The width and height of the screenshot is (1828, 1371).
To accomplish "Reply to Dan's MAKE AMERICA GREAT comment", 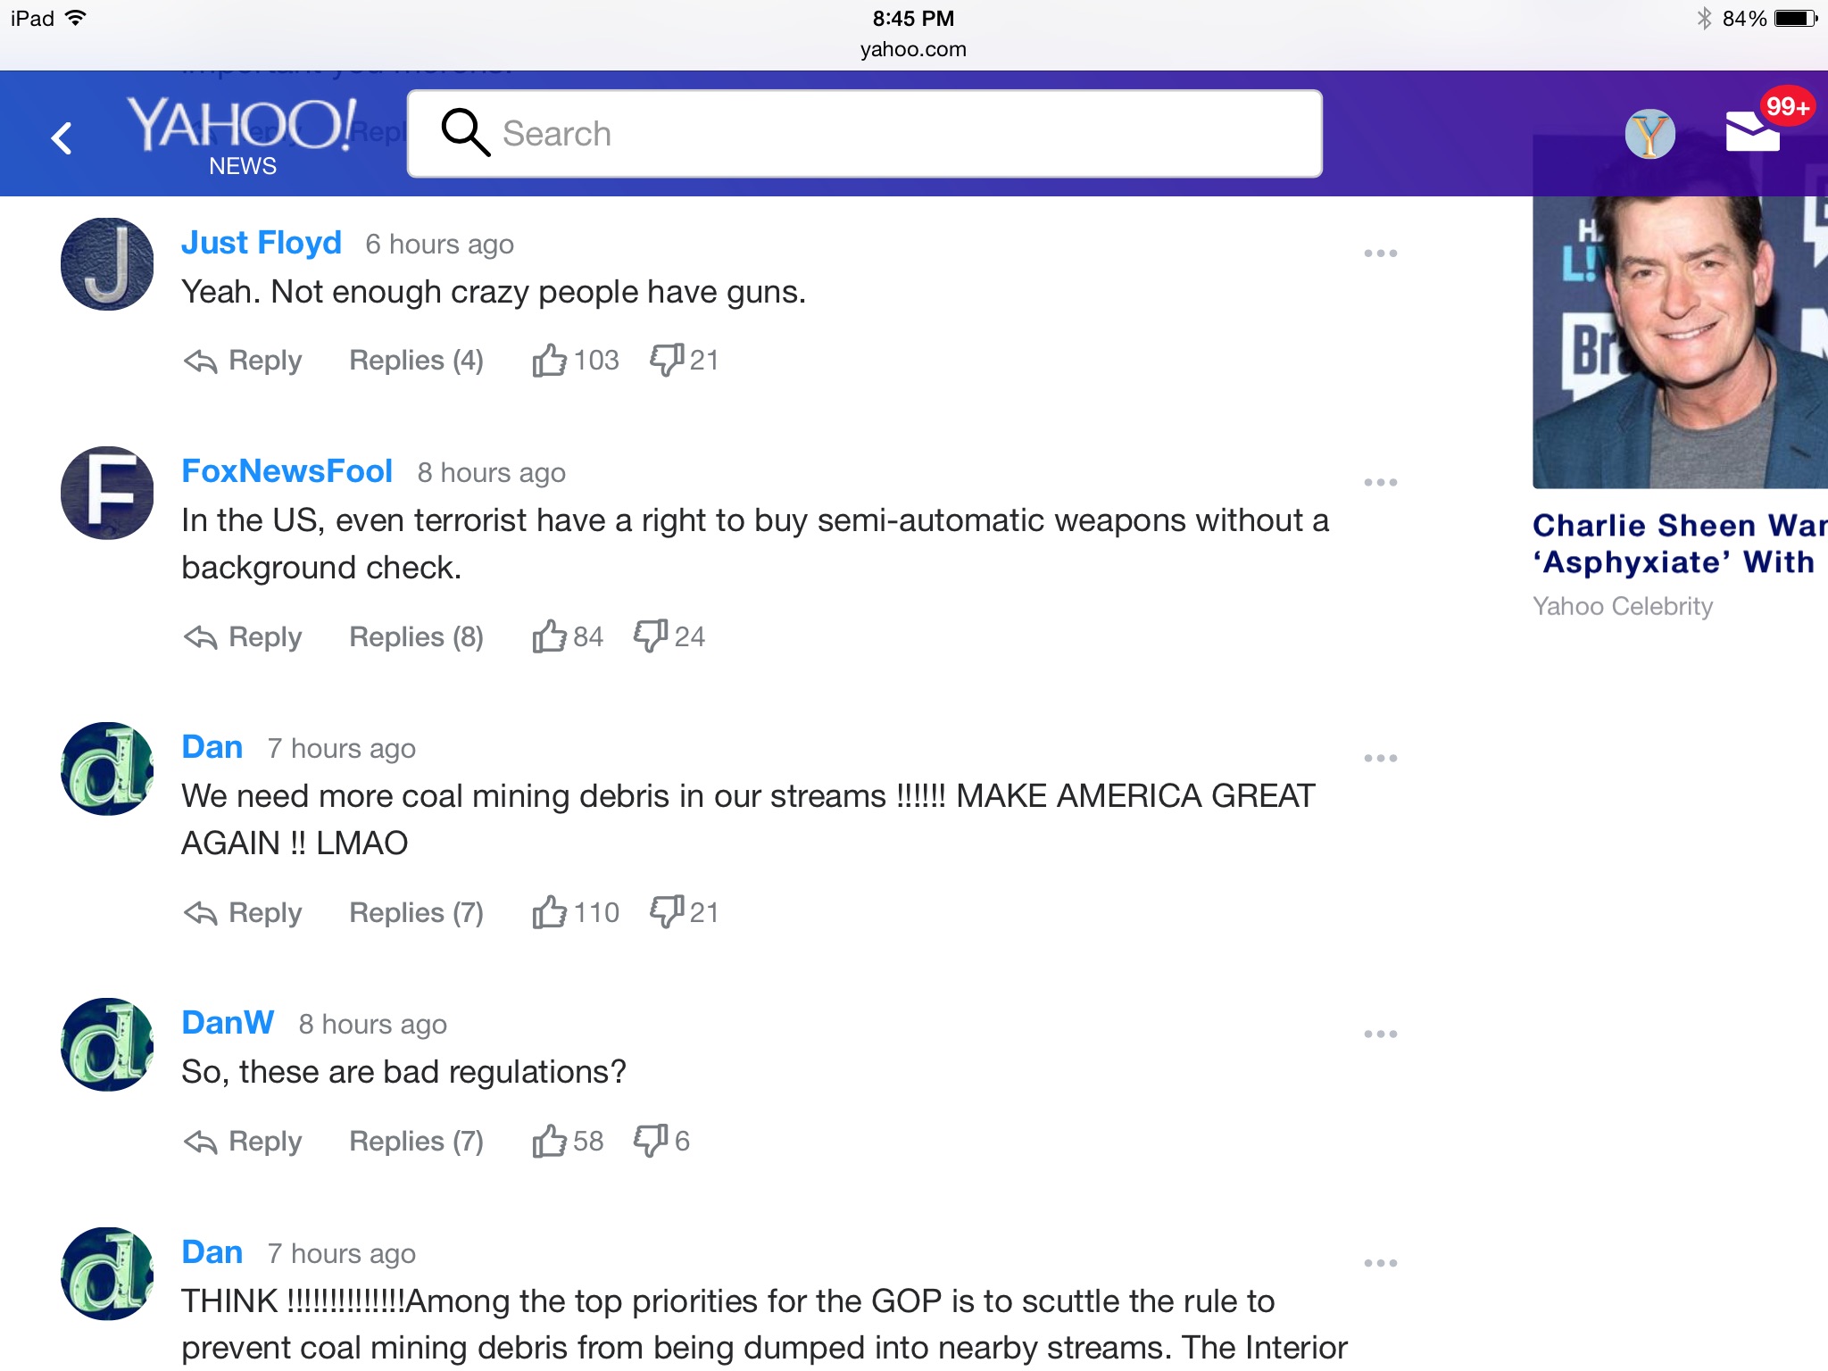I will [243, 912].
